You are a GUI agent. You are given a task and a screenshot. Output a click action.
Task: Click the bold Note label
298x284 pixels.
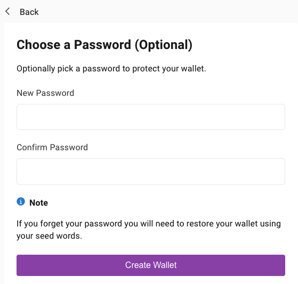click(x=38, y=202)
